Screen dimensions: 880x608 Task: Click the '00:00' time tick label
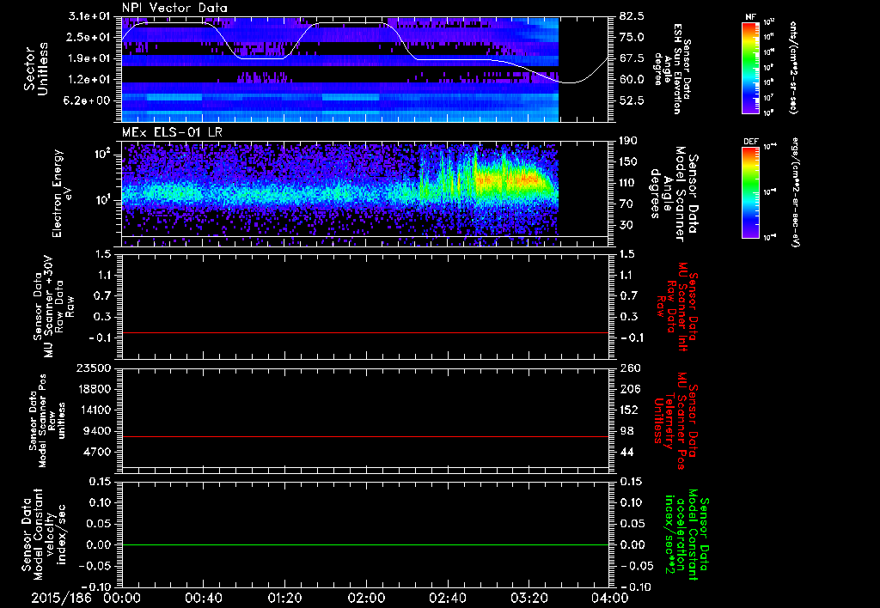pyautogui.click(x=122, y=598)
